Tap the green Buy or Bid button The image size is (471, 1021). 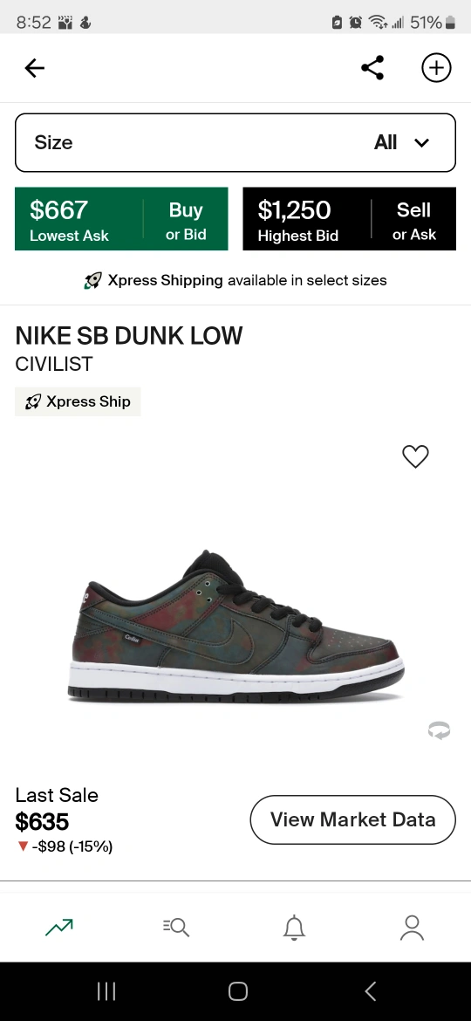(186, 219)
